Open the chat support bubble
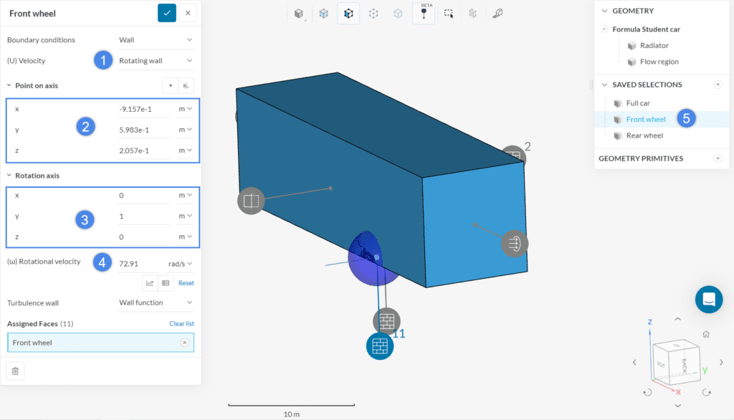The width and height of the screenshot is (734, 420). tap(709, 300)
